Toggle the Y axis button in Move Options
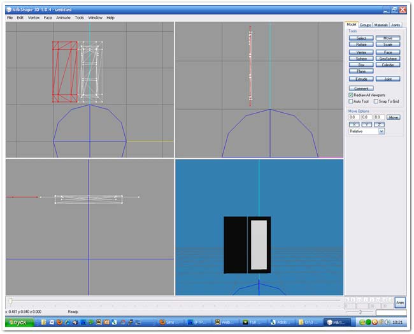414x334 pixels. (367, 124)
